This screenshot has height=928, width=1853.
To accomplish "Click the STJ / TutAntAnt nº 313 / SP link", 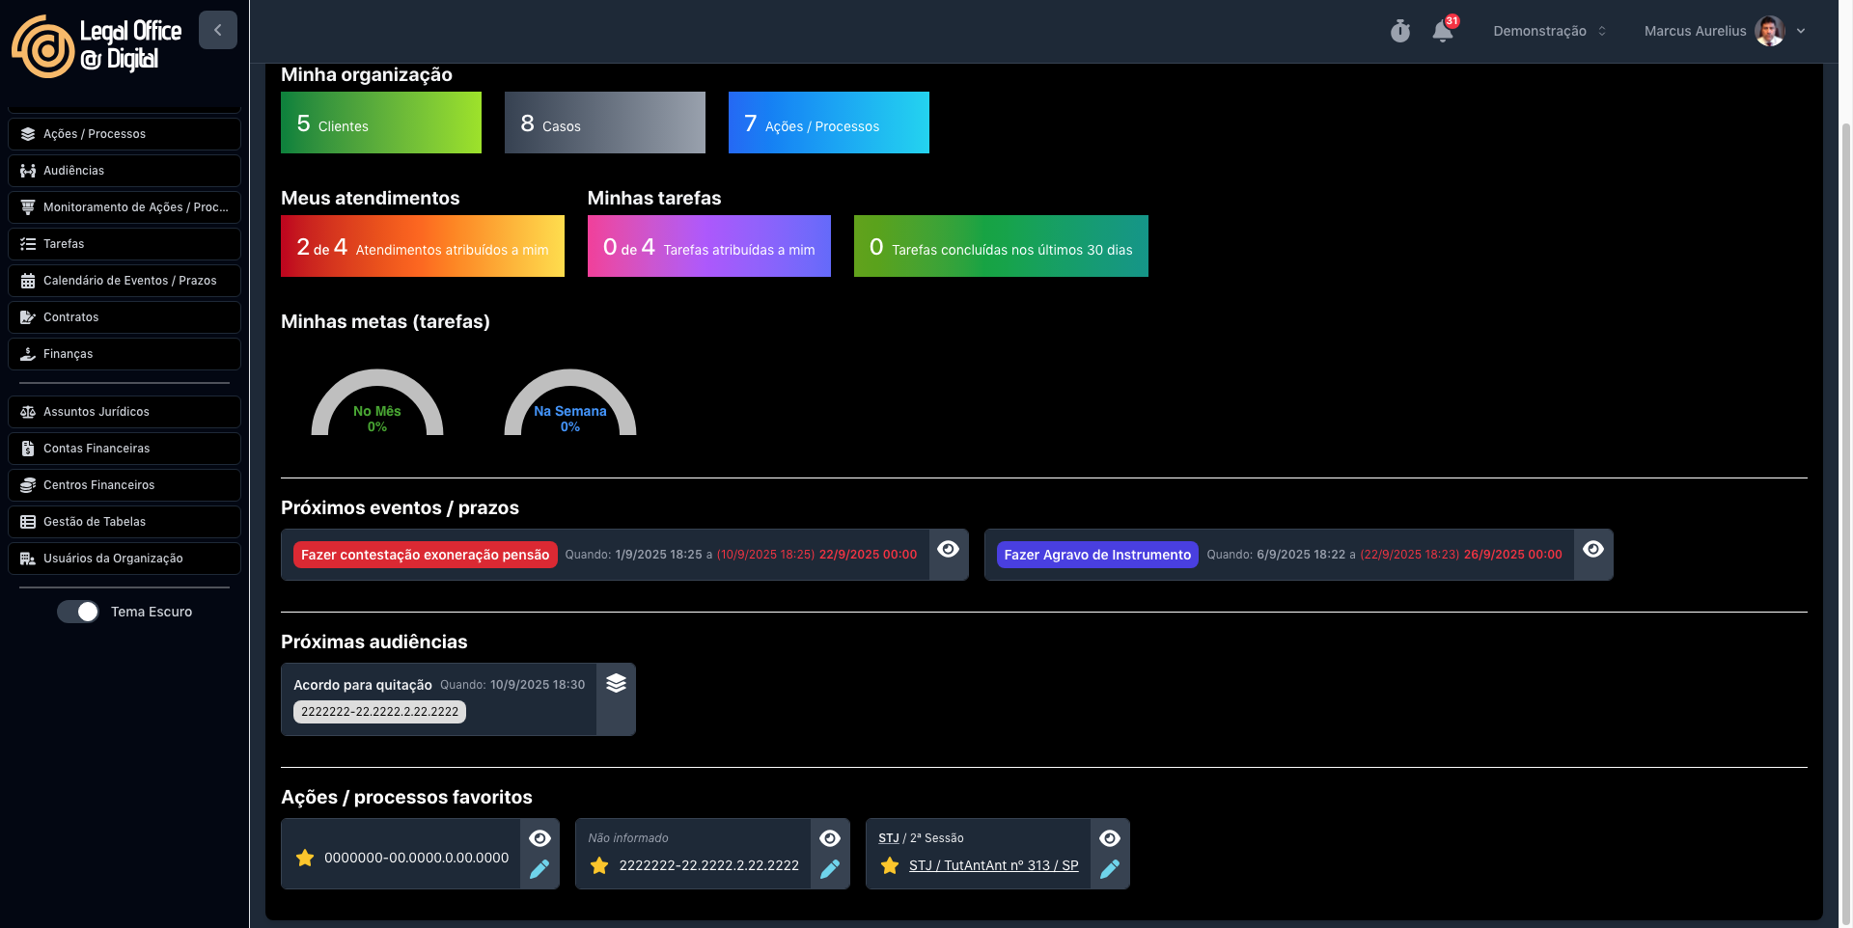I will coord(993,865).
